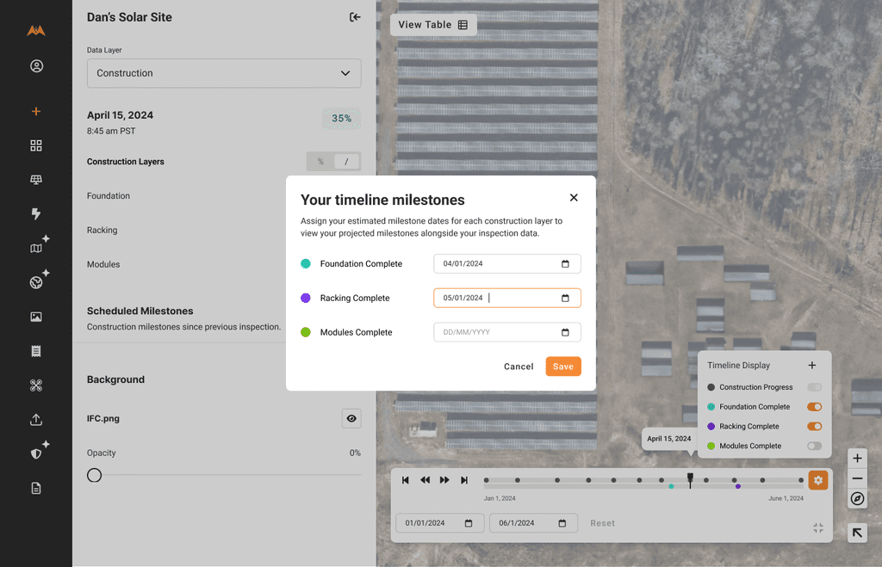This screenshot has height=567, width=882.
Task: Switch Construction Layers to fraction view
Action: coord(347,161)
